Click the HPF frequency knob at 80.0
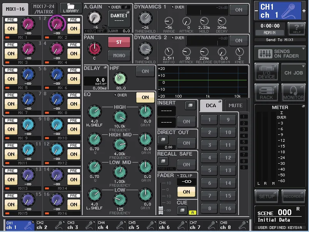The height and width of the screenshot is (232, 309). pyautogui.click(x=120, y=78)
